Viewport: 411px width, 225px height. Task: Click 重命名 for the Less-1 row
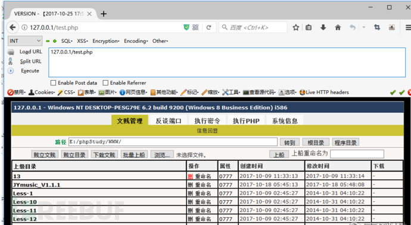coord(203,194)
